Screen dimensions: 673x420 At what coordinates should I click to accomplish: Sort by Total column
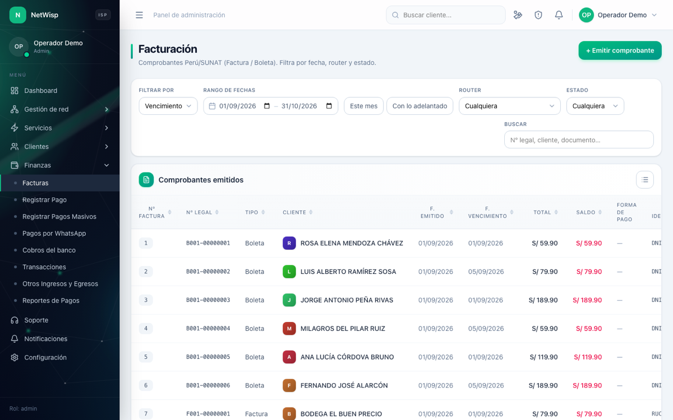click(x=556, y=212)
